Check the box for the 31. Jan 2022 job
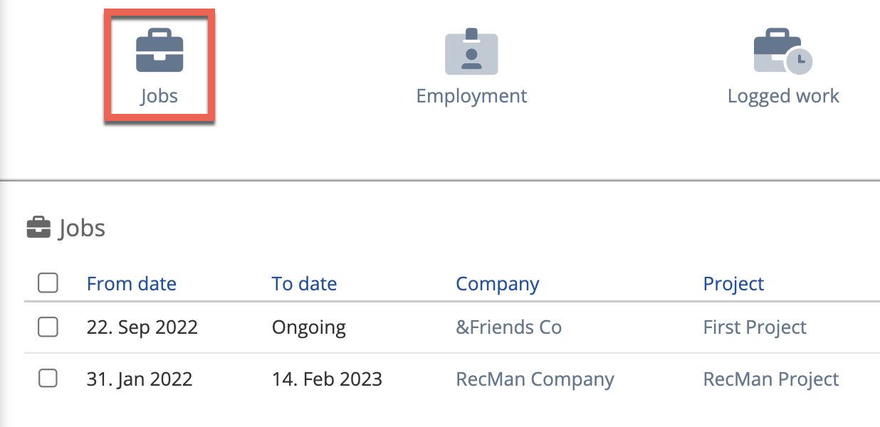 click(x=48, y=379)
